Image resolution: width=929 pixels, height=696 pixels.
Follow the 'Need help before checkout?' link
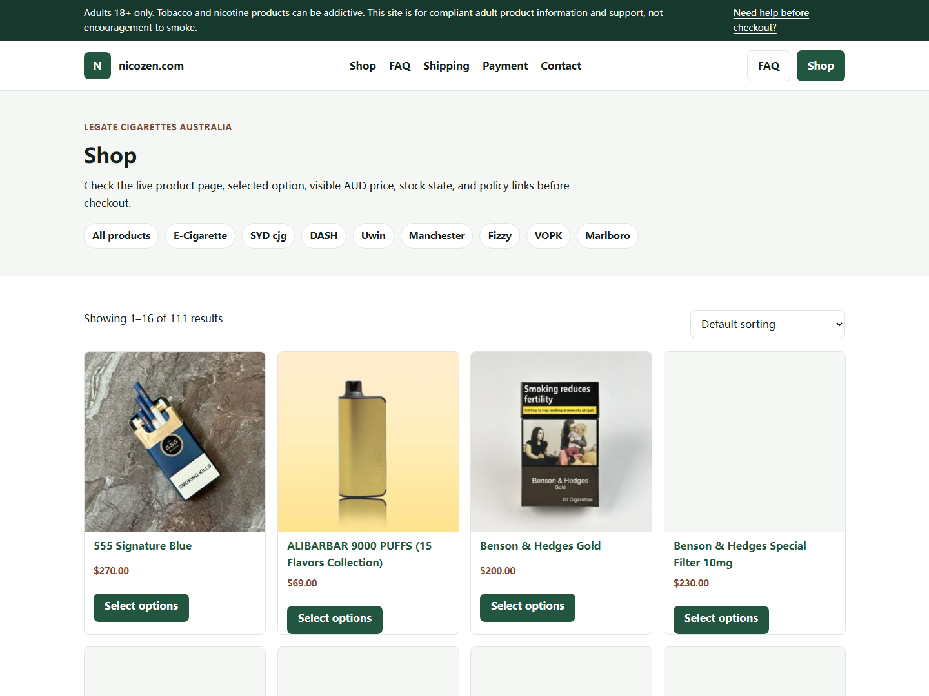(771, 20)
